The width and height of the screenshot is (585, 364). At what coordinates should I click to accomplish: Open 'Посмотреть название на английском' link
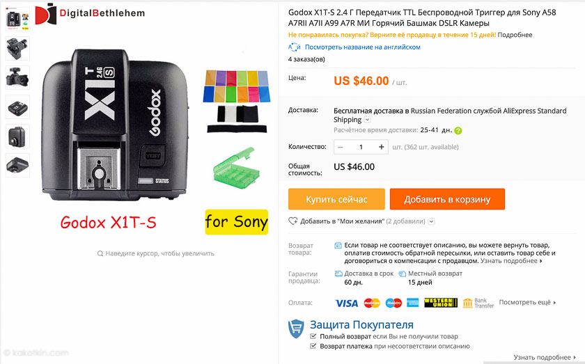[363, 47]
